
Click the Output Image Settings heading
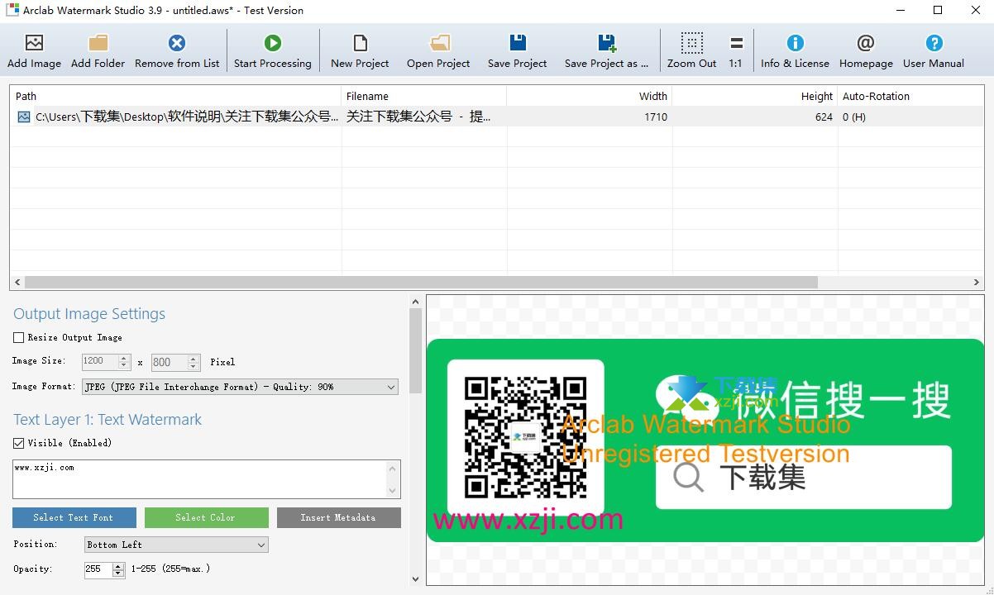[x=89, y=314]
